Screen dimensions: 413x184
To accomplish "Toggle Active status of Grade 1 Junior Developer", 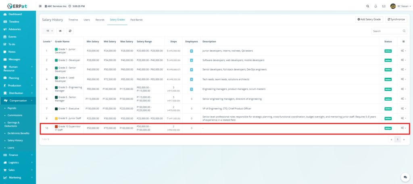I will pyautogui.click(x=388, y=51).
